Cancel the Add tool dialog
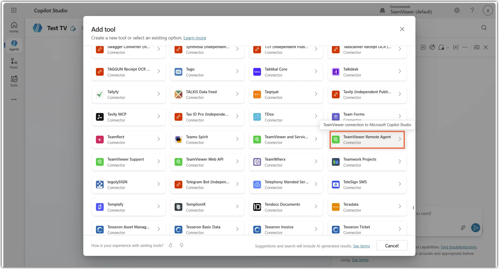The image size is (499, 269). pyautogui.click(x=392, y=246)
